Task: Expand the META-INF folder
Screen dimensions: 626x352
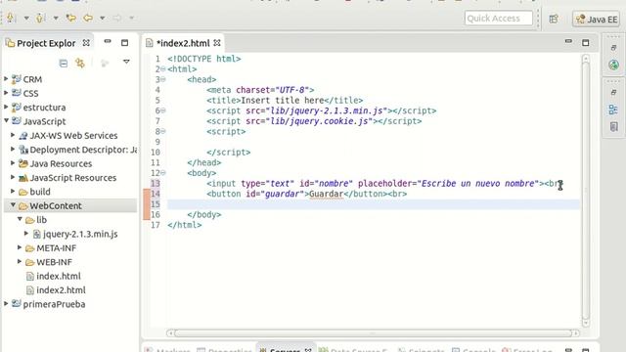Action: coord(20,247)
